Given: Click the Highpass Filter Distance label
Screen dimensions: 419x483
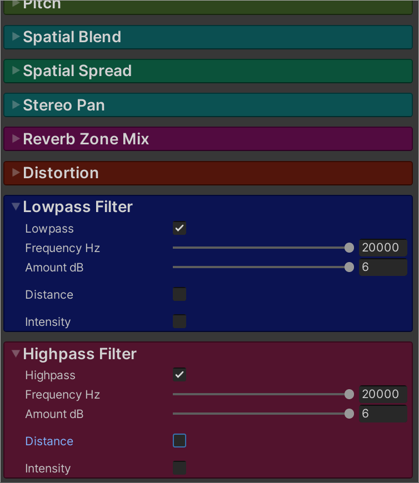Looking at the screenshot, I should (49, 441).
